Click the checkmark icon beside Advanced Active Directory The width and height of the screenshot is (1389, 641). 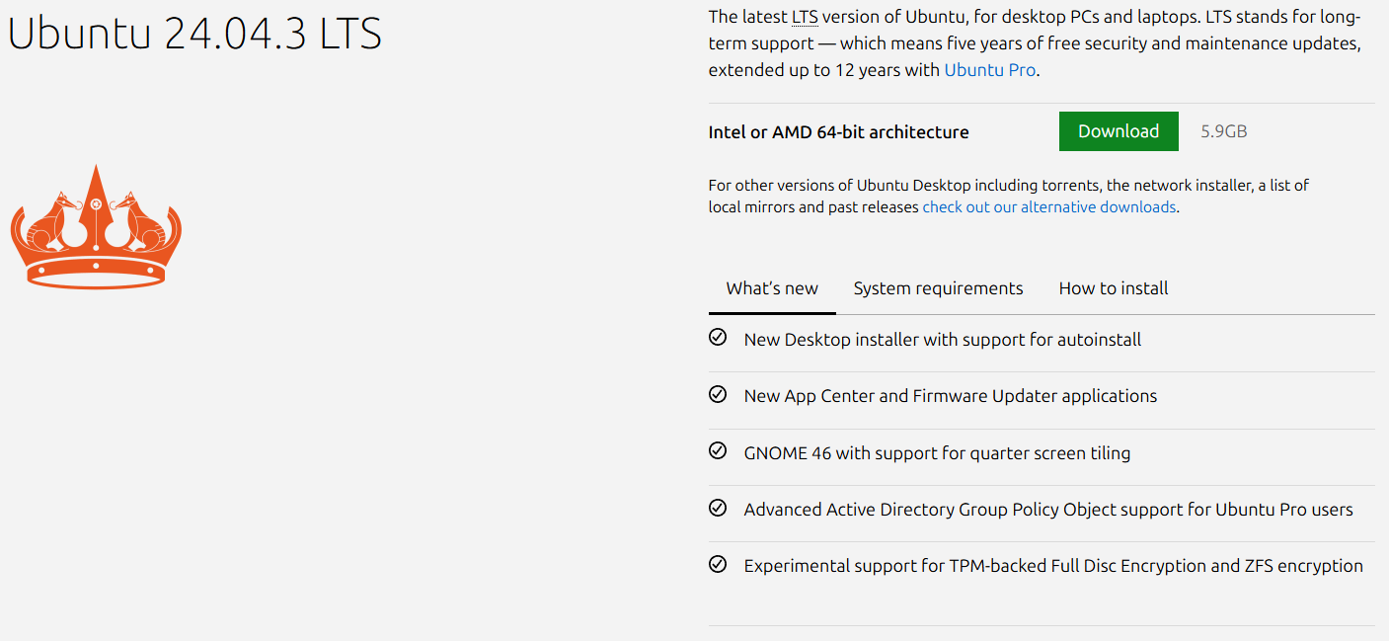pos(718,508)
